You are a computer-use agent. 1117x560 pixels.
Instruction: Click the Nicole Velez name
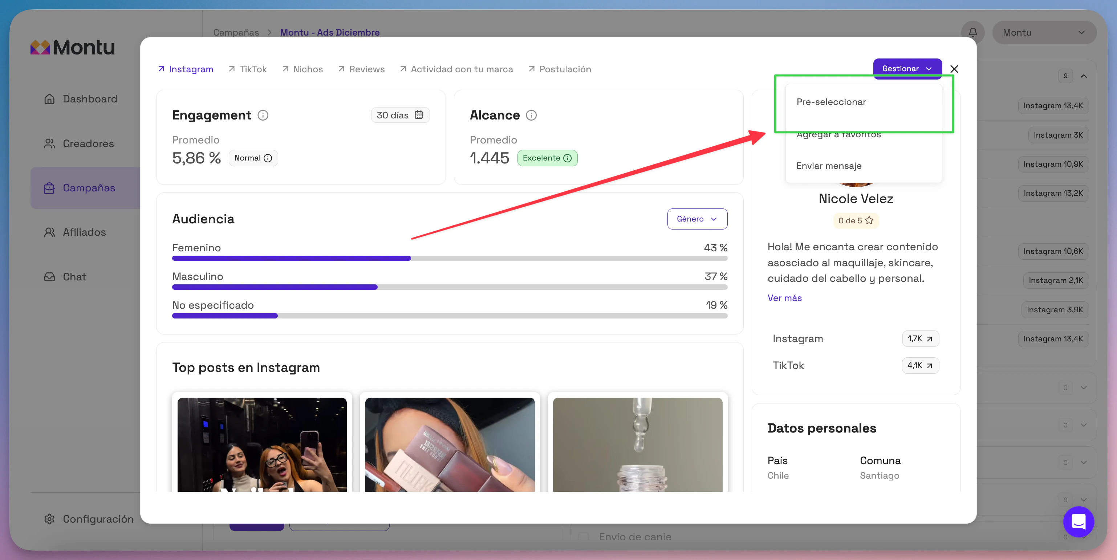coord(856,199)
